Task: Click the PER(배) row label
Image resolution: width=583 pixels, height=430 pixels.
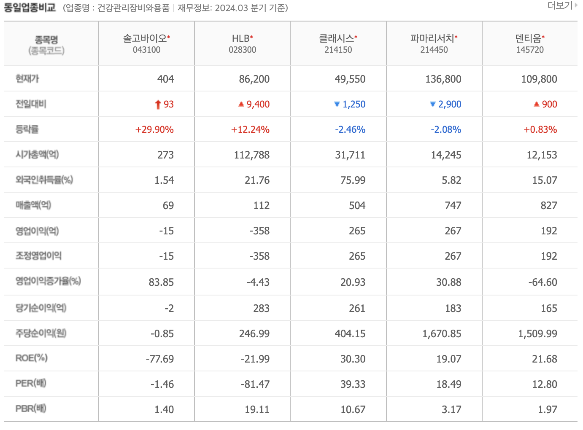Action: click(31, 383)
